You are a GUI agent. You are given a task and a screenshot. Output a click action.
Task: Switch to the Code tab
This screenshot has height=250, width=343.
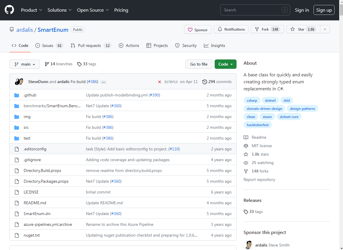20,45
